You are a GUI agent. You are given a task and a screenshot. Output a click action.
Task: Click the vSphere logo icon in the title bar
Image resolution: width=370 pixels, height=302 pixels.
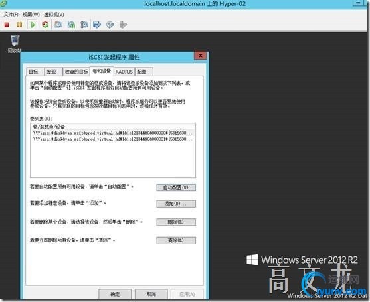pyautogui.click(x=3, y=3)
